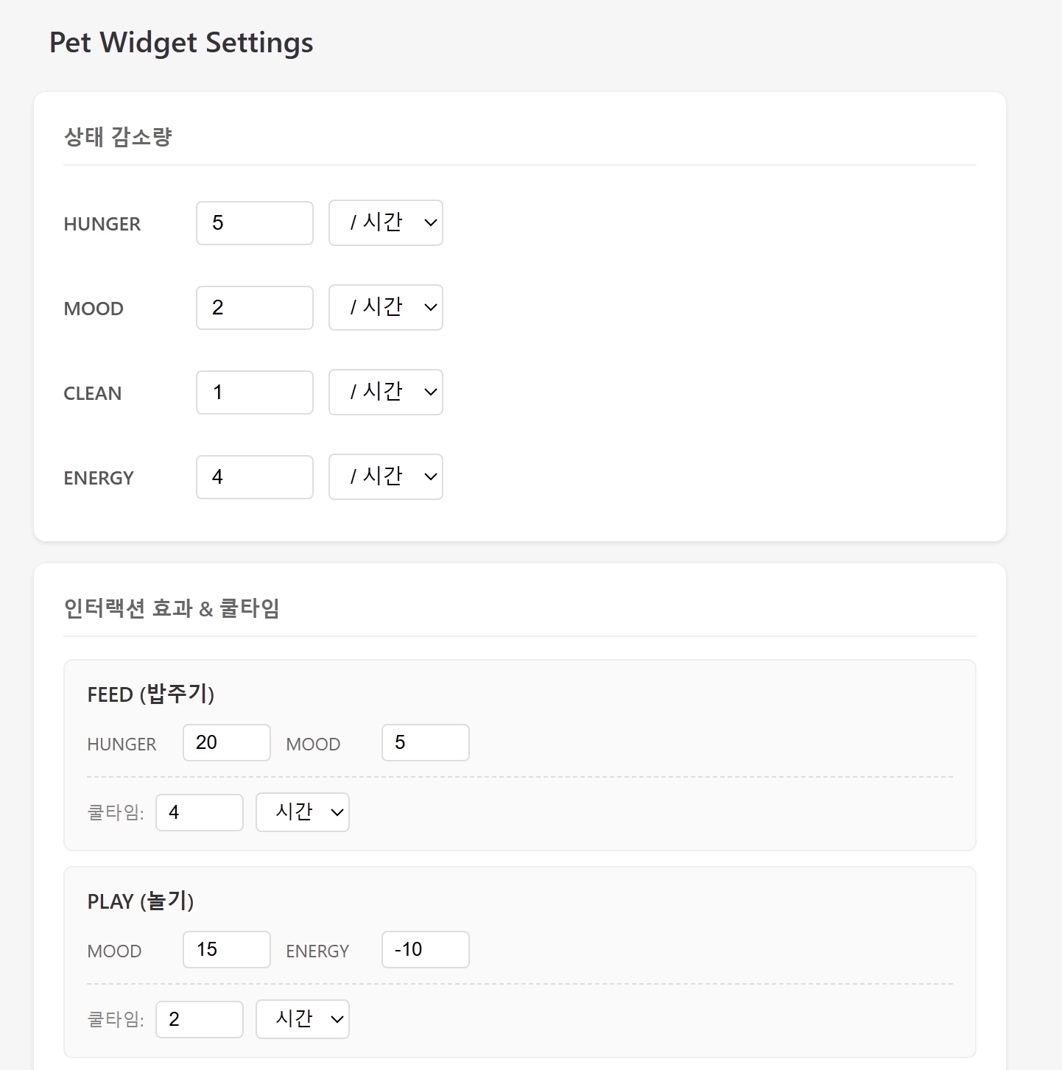1062x1070 pixels.
Task: Open the FEED cooldown unit dropdown
Action: pos(302,812)
